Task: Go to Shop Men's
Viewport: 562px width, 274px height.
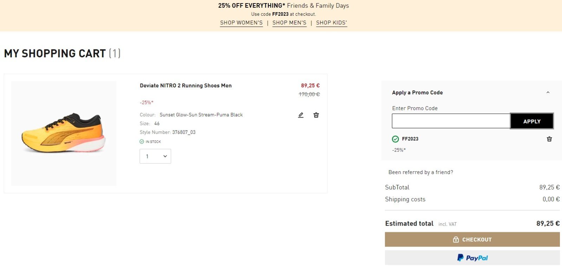Action: [289, 23]
